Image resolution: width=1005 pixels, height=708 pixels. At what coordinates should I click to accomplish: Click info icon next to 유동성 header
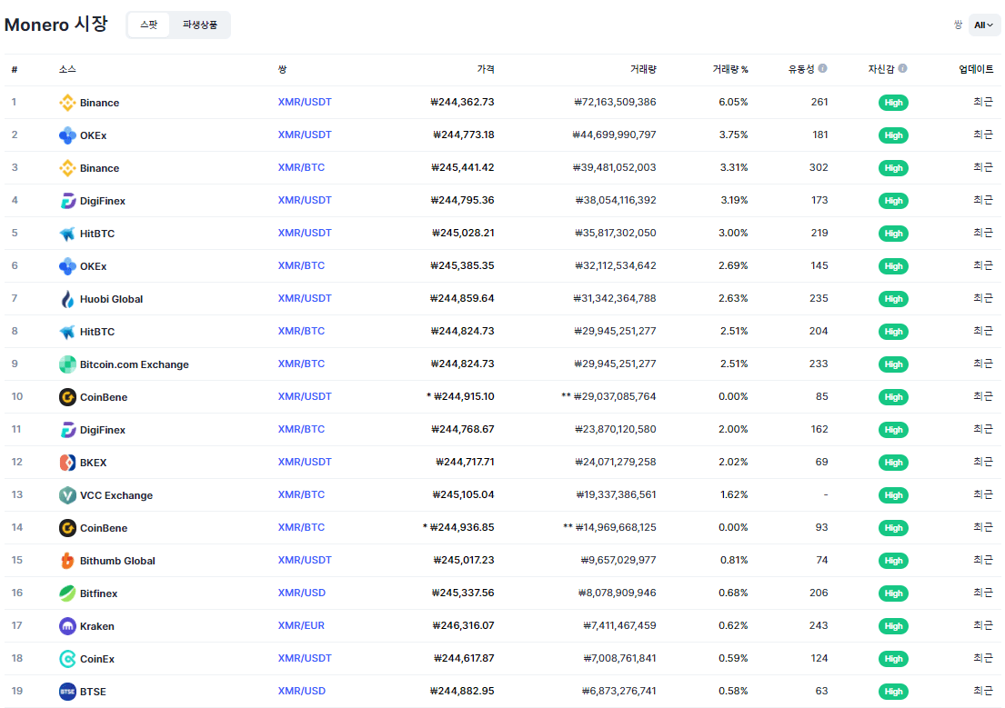tap(822, 68)
